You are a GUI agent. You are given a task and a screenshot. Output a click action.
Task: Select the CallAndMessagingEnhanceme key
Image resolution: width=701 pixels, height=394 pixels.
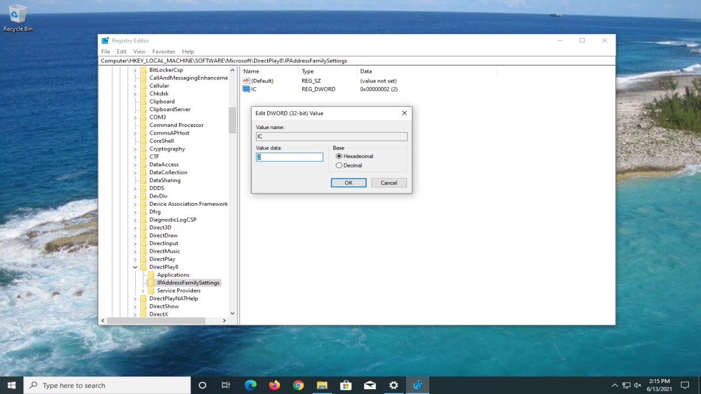click(188, 78)
